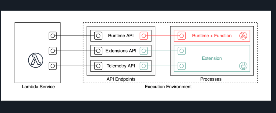This screenshot has height=113, width=276.
Task: Select the green "Extension" label
Action: click(212, 58)
